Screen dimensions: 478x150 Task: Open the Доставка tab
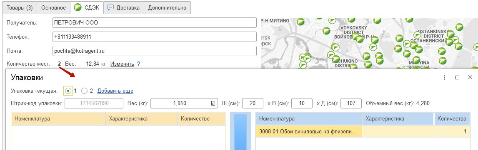tap(124, 7)
